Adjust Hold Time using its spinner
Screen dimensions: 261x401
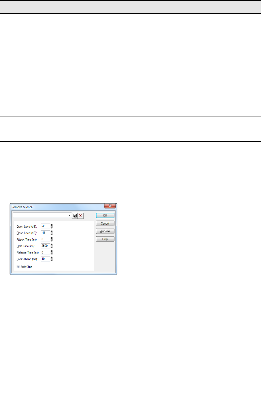pyautogui.click(x=52, y=246)
